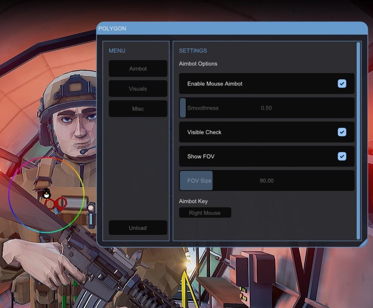
Task: Click the filled part of FOV Size slider
Action: point(196,181)
